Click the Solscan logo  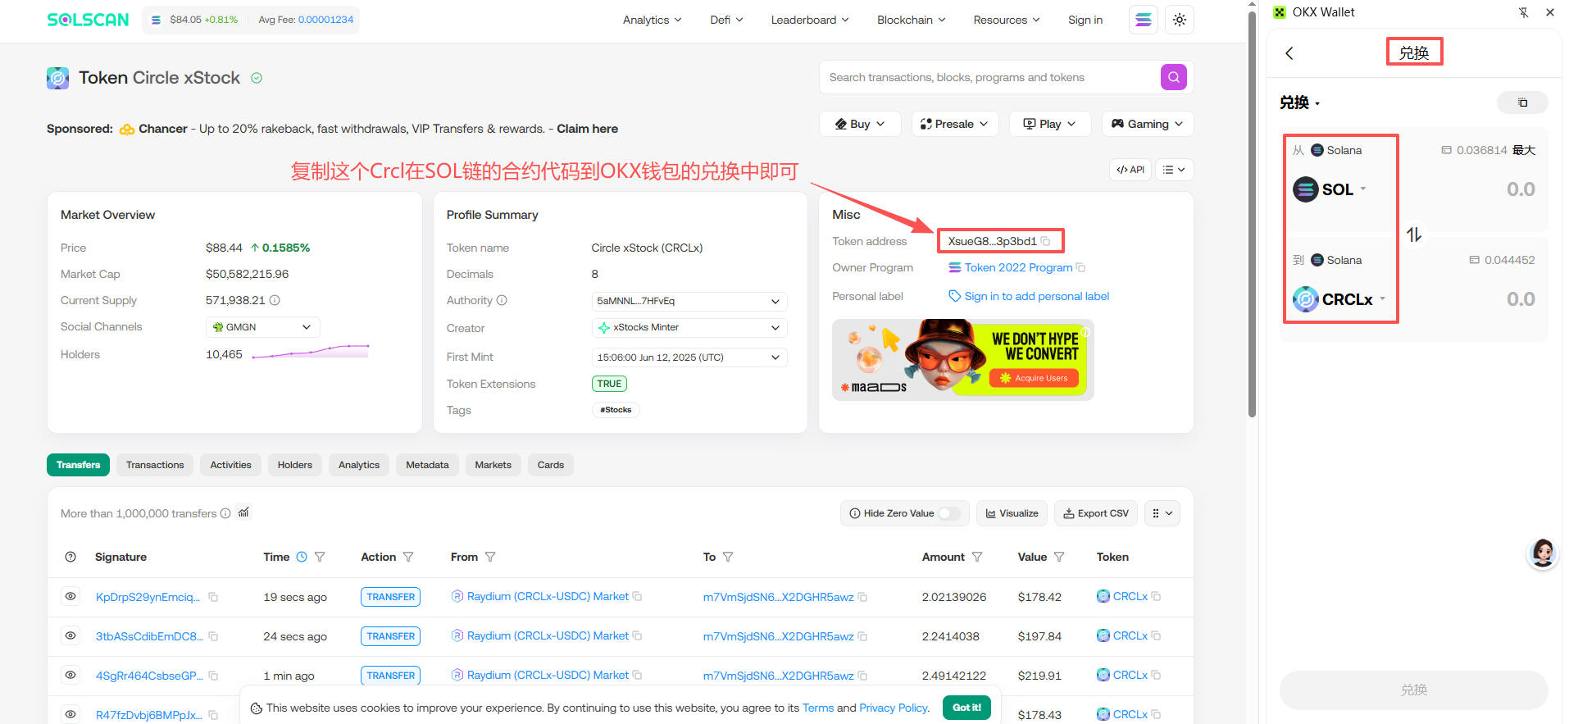[x=88, y=20]
